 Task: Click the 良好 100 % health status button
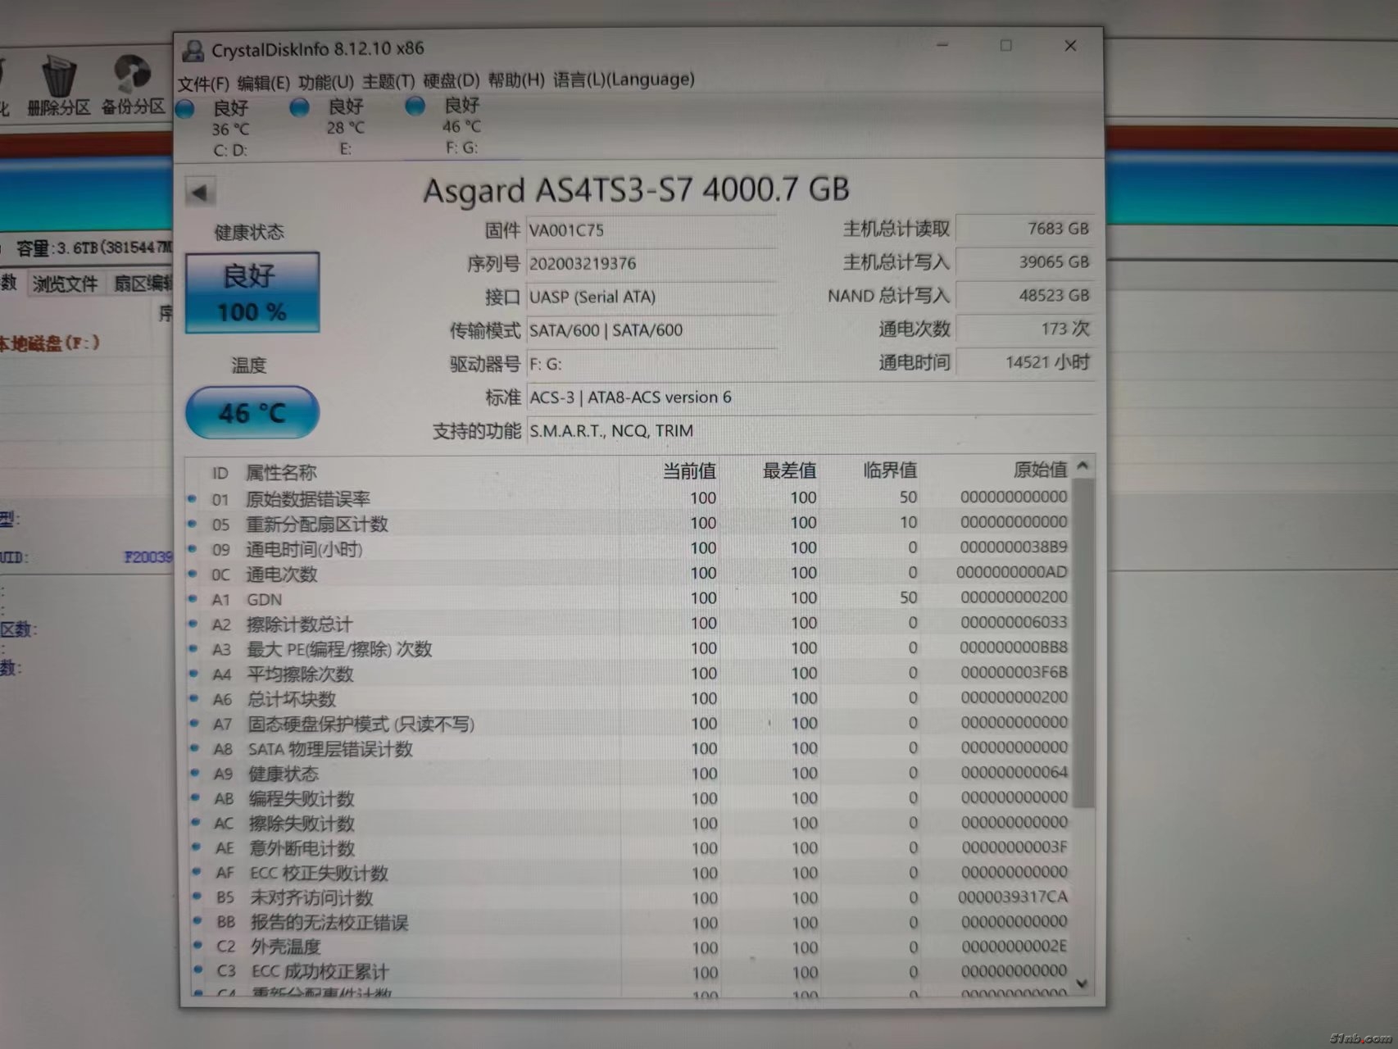[252, 293]
